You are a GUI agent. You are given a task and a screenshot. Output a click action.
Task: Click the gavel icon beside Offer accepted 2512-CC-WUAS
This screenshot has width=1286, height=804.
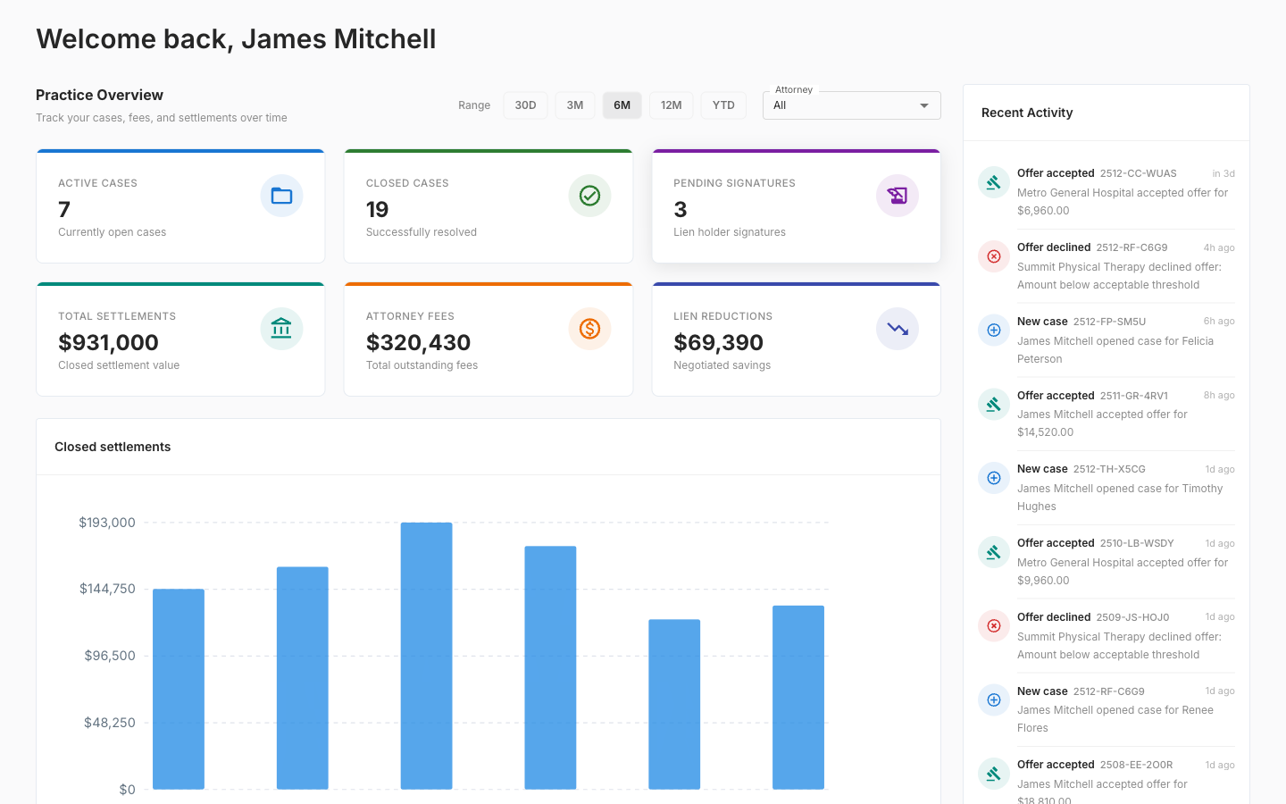coord(994,181)
